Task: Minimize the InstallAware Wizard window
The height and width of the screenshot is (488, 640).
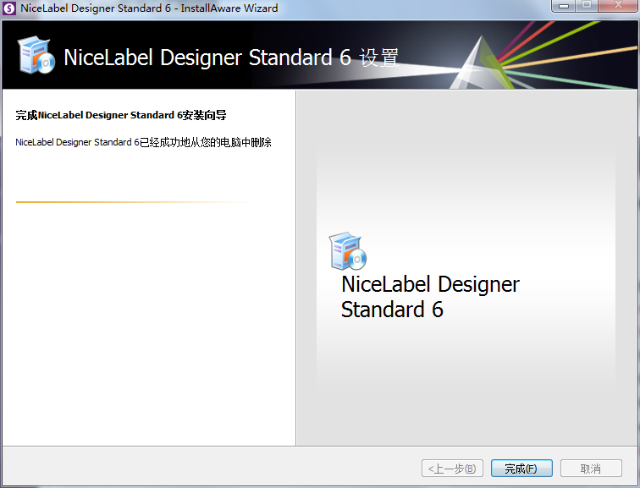Action: pos(564,5)
